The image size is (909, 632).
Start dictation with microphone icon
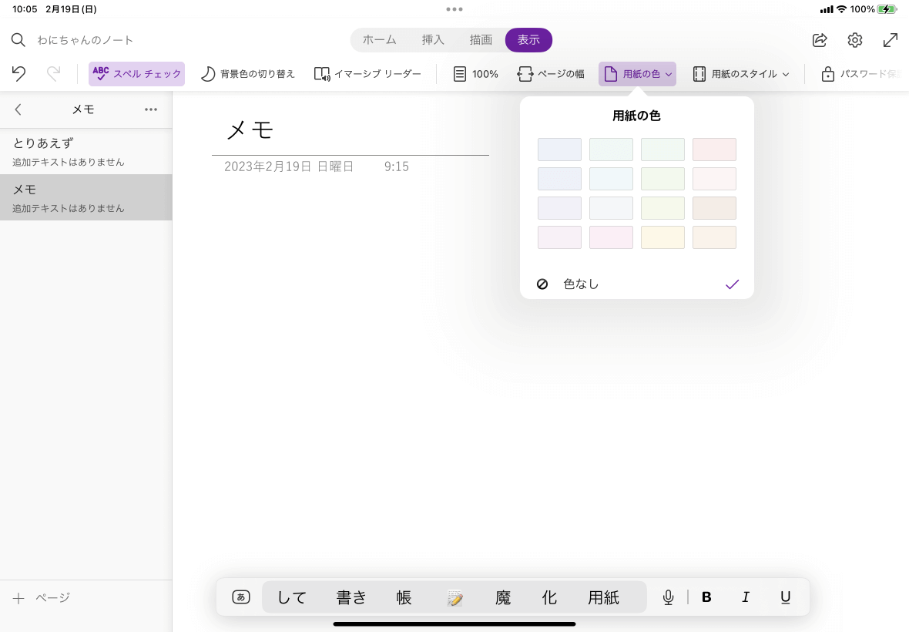[x=669, y=597]
